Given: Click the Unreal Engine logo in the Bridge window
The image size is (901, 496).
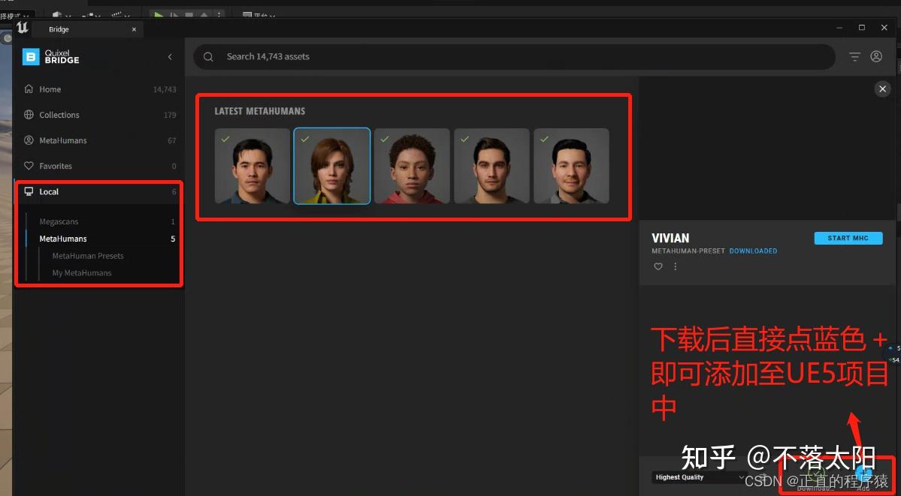Looking at the screenshot, I should (x=22, y=29).
